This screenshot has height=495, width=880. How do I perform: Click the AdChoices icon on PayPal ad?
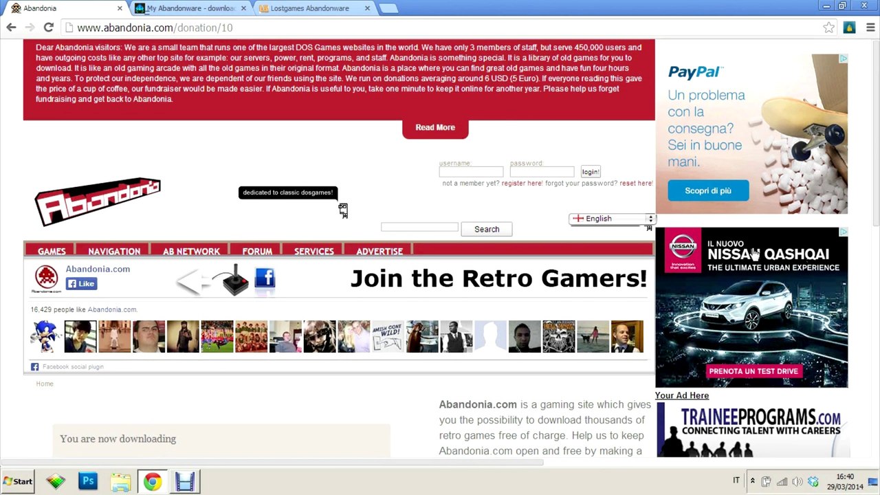843,58
